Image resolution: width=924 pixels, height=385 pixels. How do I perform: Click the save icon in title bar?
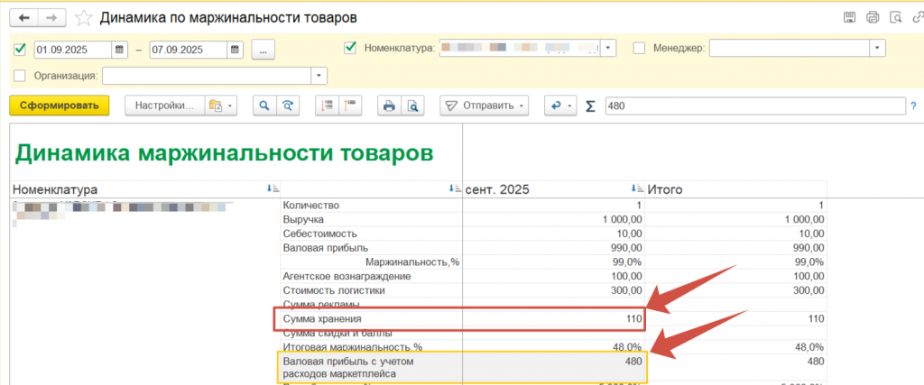(x=849, y=17)
